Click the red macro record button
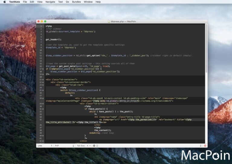 [x=205, y=146]
